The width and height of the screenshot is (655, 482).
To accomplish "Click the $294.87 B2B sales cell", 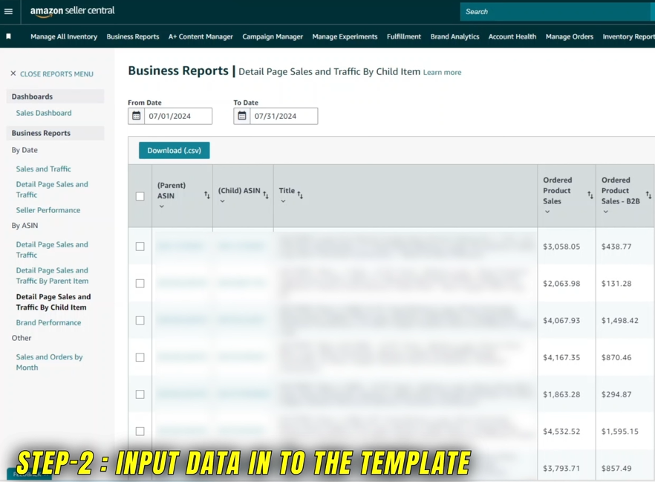I will tap(616, 394).
